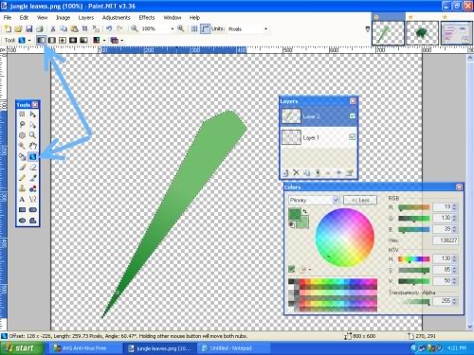
Task: Click the Zoom Out magnifier icon
Action: [135, 28]
